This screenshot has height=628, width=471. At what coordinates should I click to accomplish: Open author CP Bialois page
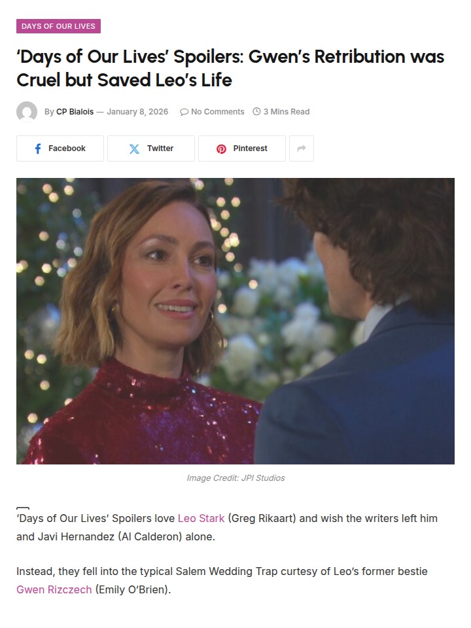pos(75,112)
